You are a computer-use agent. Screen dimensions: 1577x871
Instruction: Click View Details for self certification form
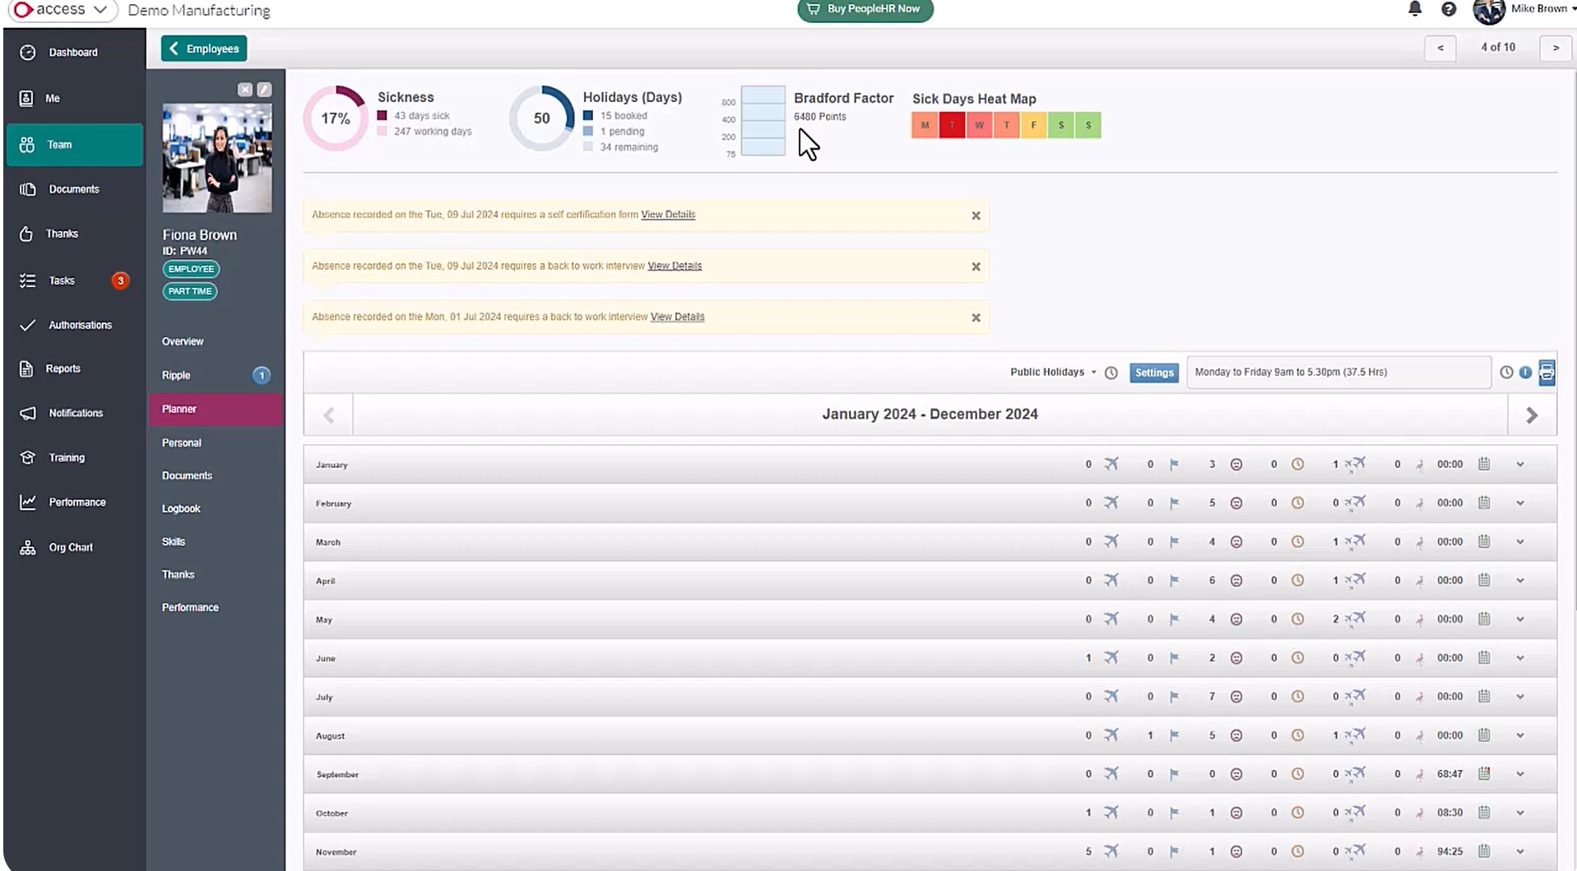[x=668, y=215]
